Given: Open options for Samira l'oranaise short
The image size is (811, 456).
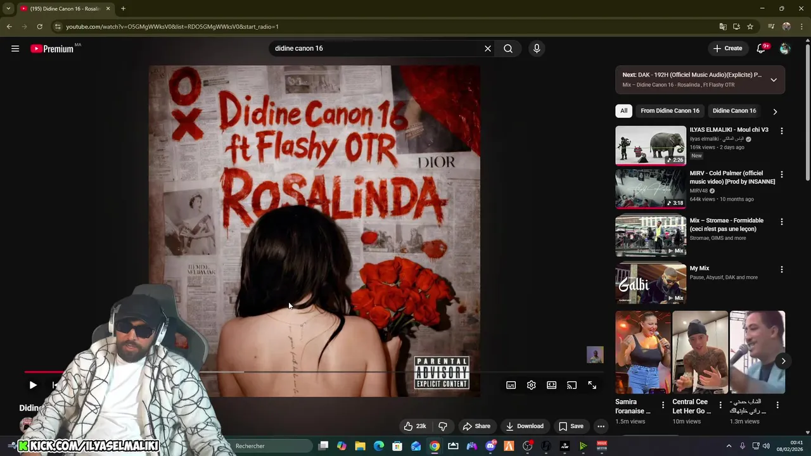Looking at the screenshot, I should click(x=663, y=405).
